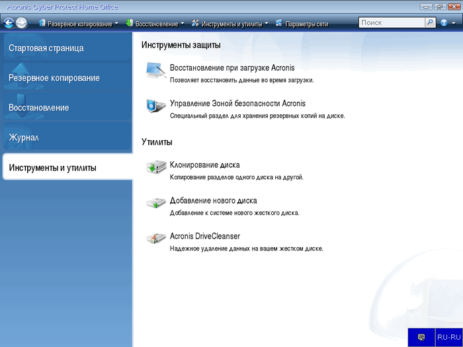
Task: Launch the Клонирование диска utility
Action: [204, 165]
